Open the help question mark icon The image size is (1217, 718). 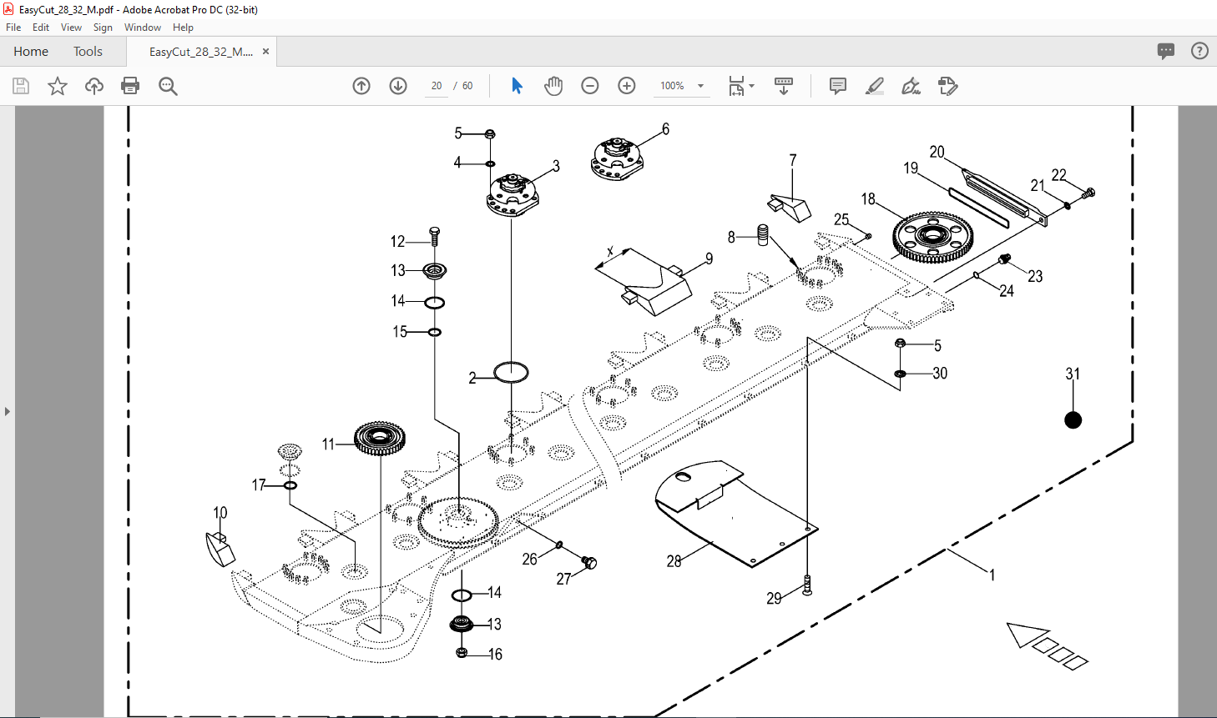point(1199,51)
